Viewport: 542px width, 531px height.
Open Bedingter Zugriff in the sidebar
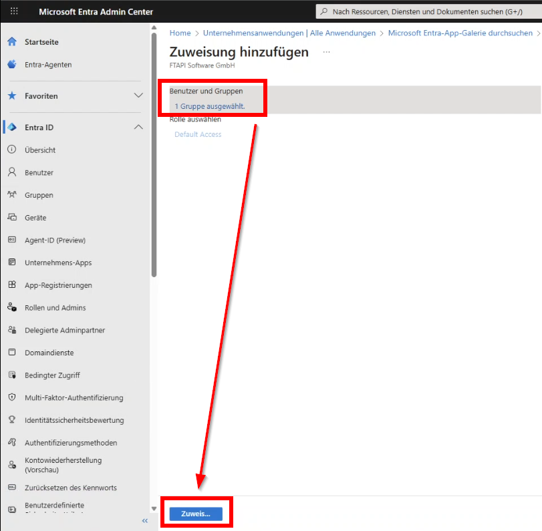52,375
